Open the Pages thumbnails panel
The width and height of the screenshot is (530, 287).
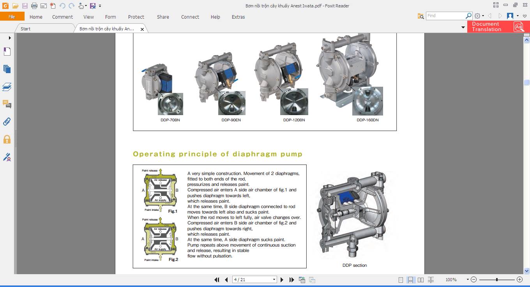coord(7,69)
